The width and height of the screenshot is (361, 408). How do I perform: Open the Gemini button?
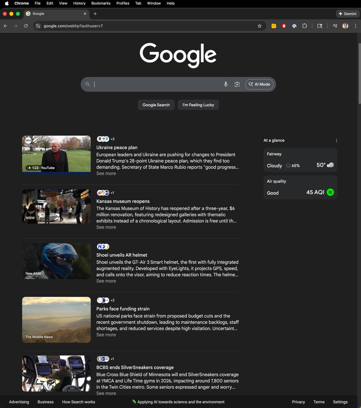tap(347, 14)
